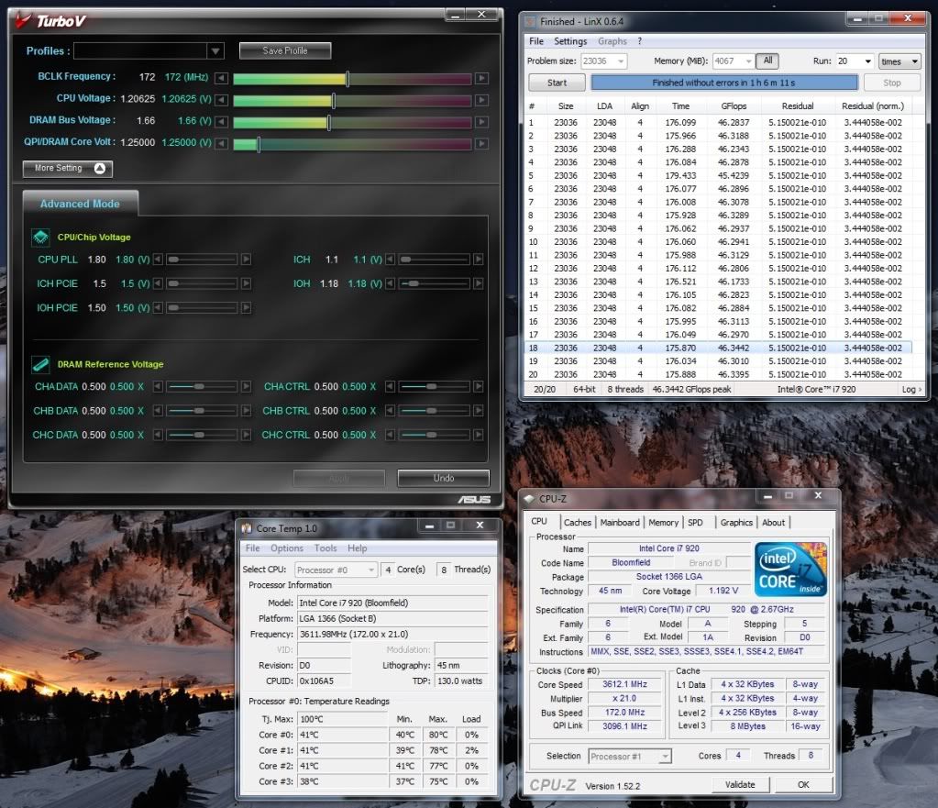This screenshot has height=808, width=938.
Task: Open Settings menu in LinX
Action: [x=570, y=41]
